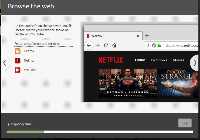Click the YouTube label text
Image resolution: width=200 pixels, height=140 pixels.
pyautogui.click(x=30, y=70)
